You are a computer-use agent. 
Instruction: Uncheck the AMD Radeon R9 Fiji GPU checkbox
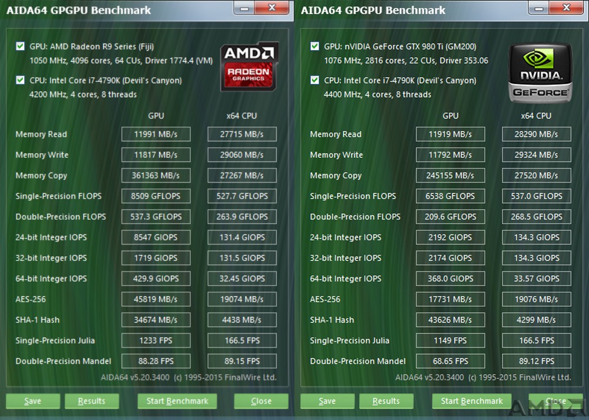click(20, 46)
